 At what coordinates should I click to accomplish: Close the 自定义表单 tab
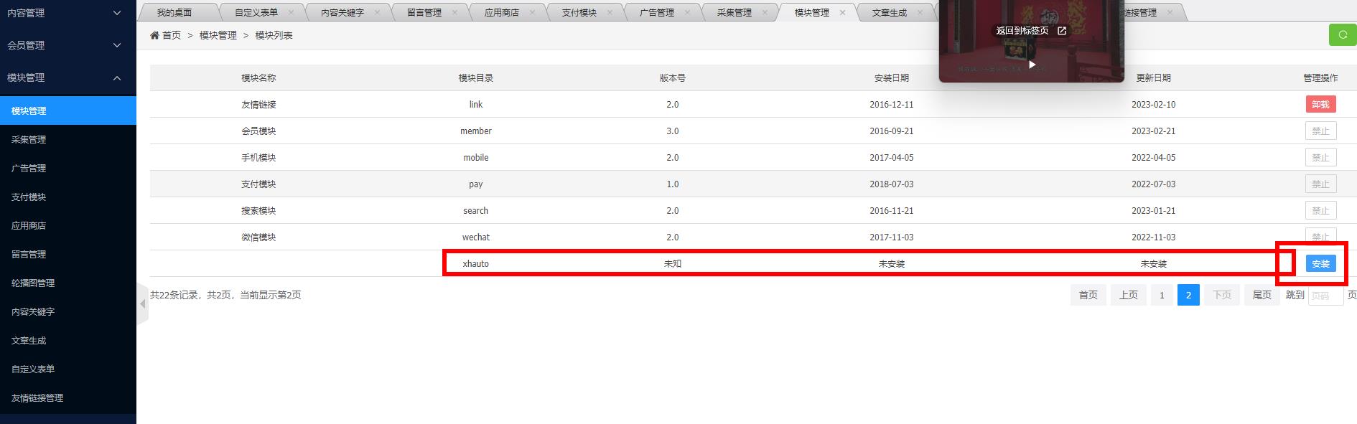(x=291, y=12)
